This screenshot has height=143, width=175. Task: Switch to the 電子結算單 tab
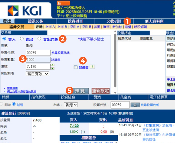click(x=162, y=97)
